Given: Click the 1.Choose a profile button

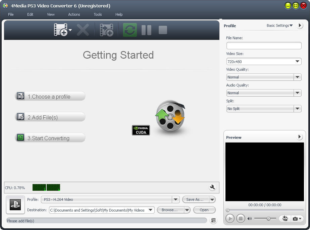Looking at the screenshot, I should (50, 96).
